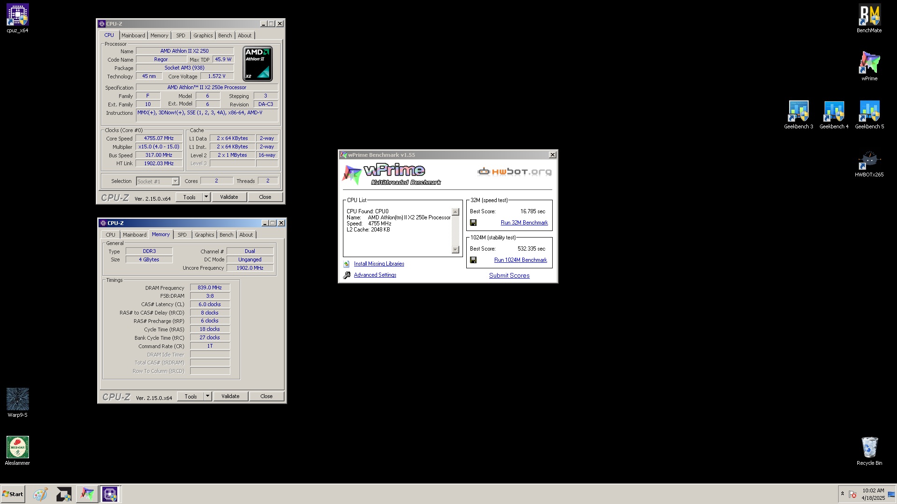
Task: Click the Install Missing Libraries icon
Action: pyautogui.click(x=347, y=264)
